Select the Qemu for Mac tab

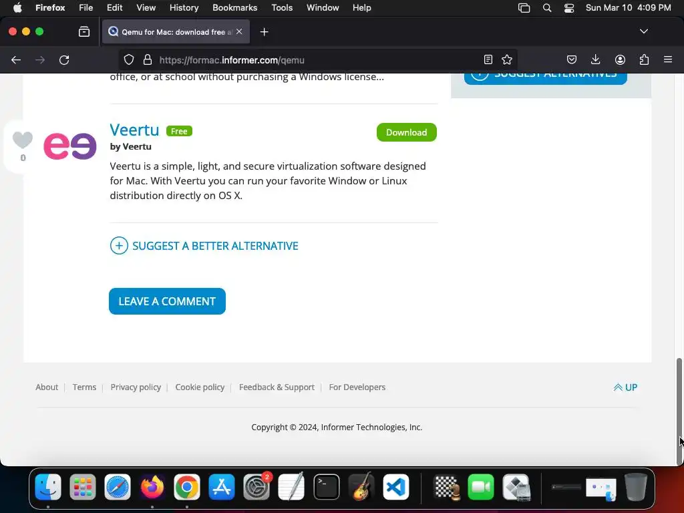[x=176, y=31]
